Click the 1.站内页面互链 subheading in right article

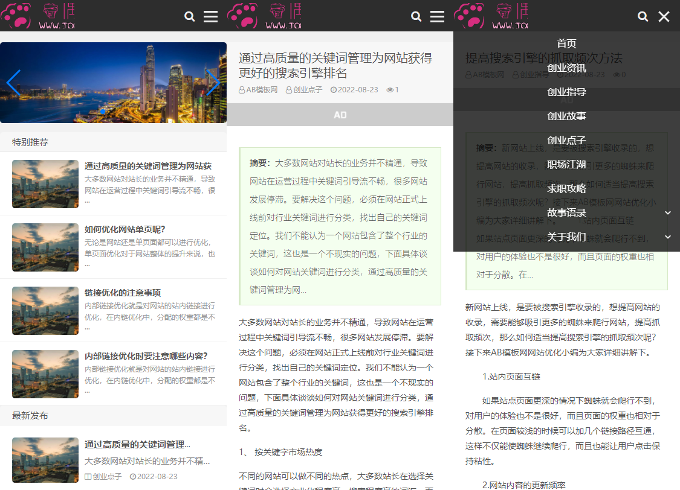coord(511,377)
